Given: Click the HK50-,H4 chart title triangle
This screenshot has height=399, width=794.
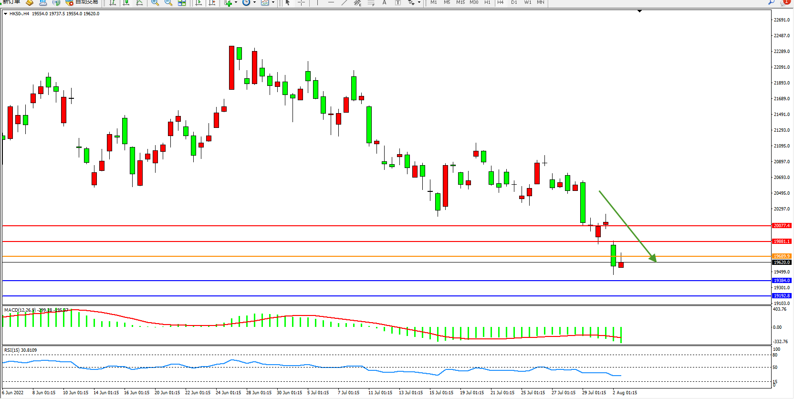Looking at the screenshot, I should coord(5,14).
